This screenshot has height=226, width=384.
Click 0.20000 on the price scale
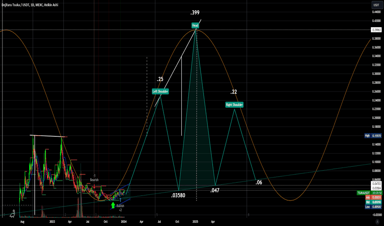[377, 118]
